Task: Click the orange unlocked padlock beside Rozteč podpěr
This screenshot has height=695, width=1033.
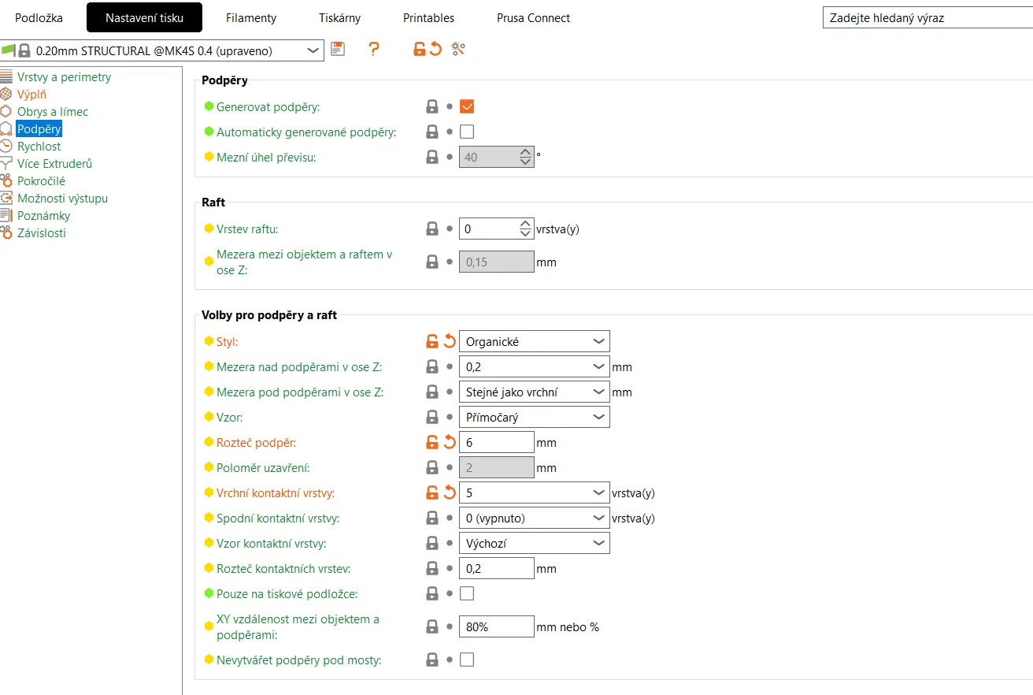Action: (x=431, y=442)
